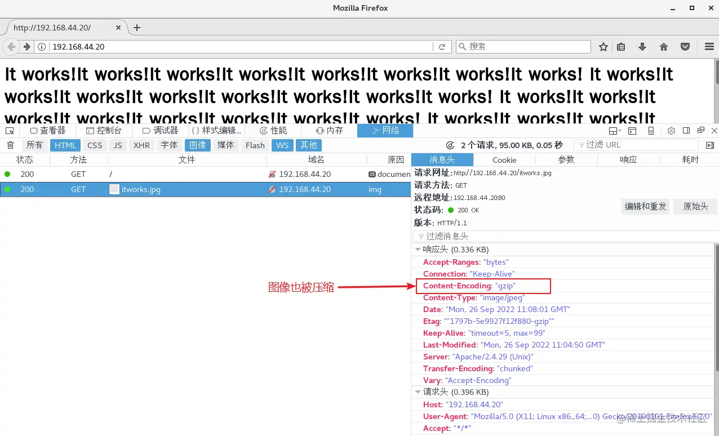Image resolution: width=719 pixels, height=436 pixels.
Task: Select the 网络 Network tab
Action: point(385,130)
